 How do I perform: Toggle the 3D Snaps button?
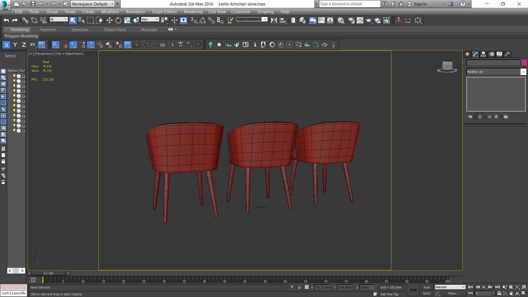pos(194,20)
